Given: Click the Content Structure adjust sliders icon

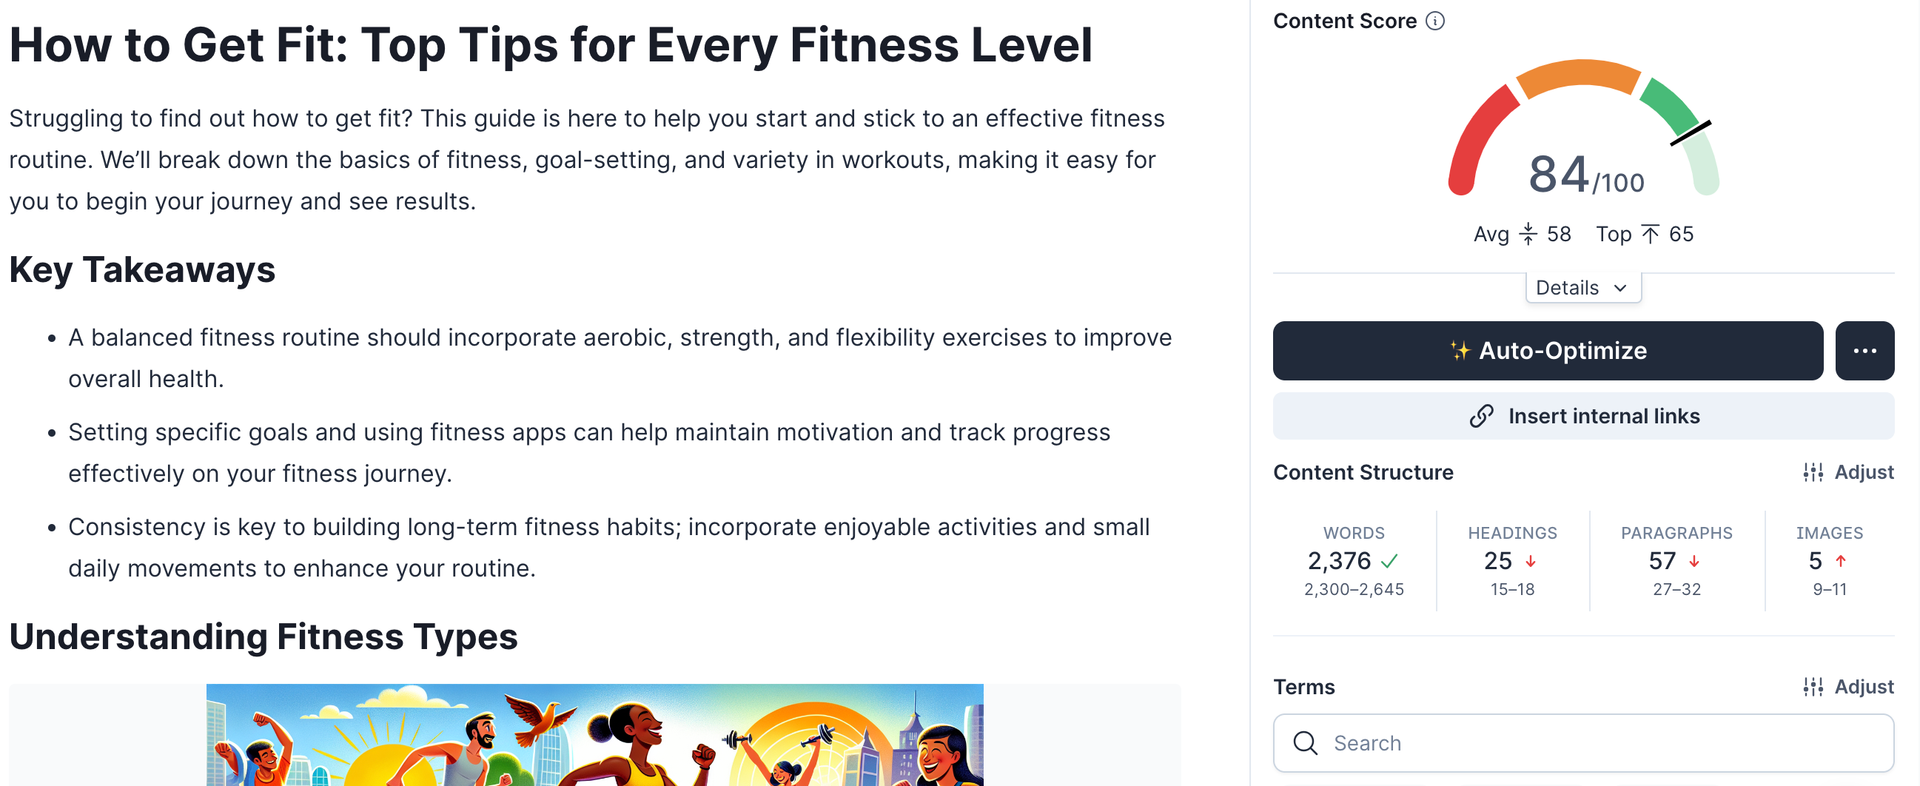Looking at the screenshot, I should 1813,472.
